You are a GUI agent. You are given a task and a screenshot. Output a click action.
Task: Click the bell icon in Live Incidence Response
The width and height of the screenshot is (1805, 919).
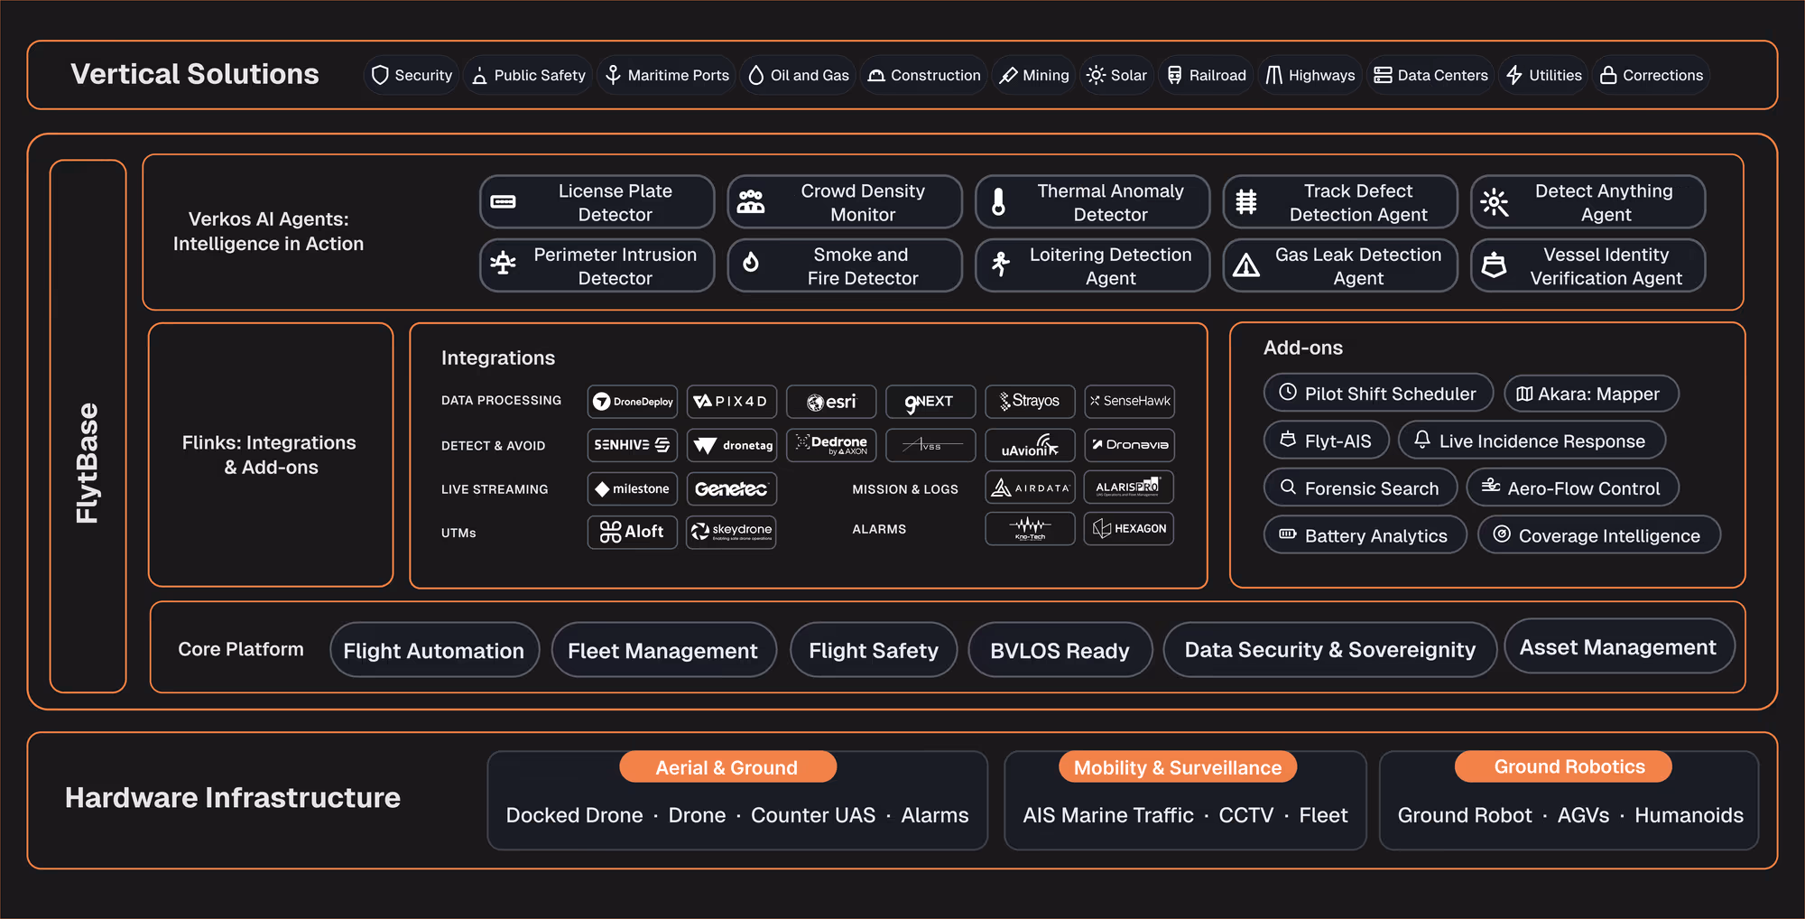click(1422, 439)
